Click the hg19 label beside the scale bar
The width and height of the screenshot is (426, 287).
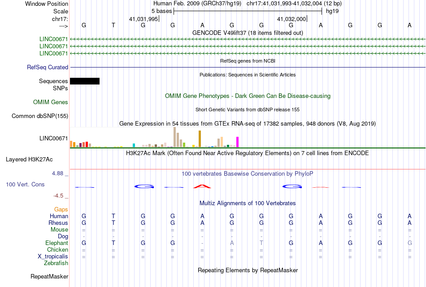point(332,11)
